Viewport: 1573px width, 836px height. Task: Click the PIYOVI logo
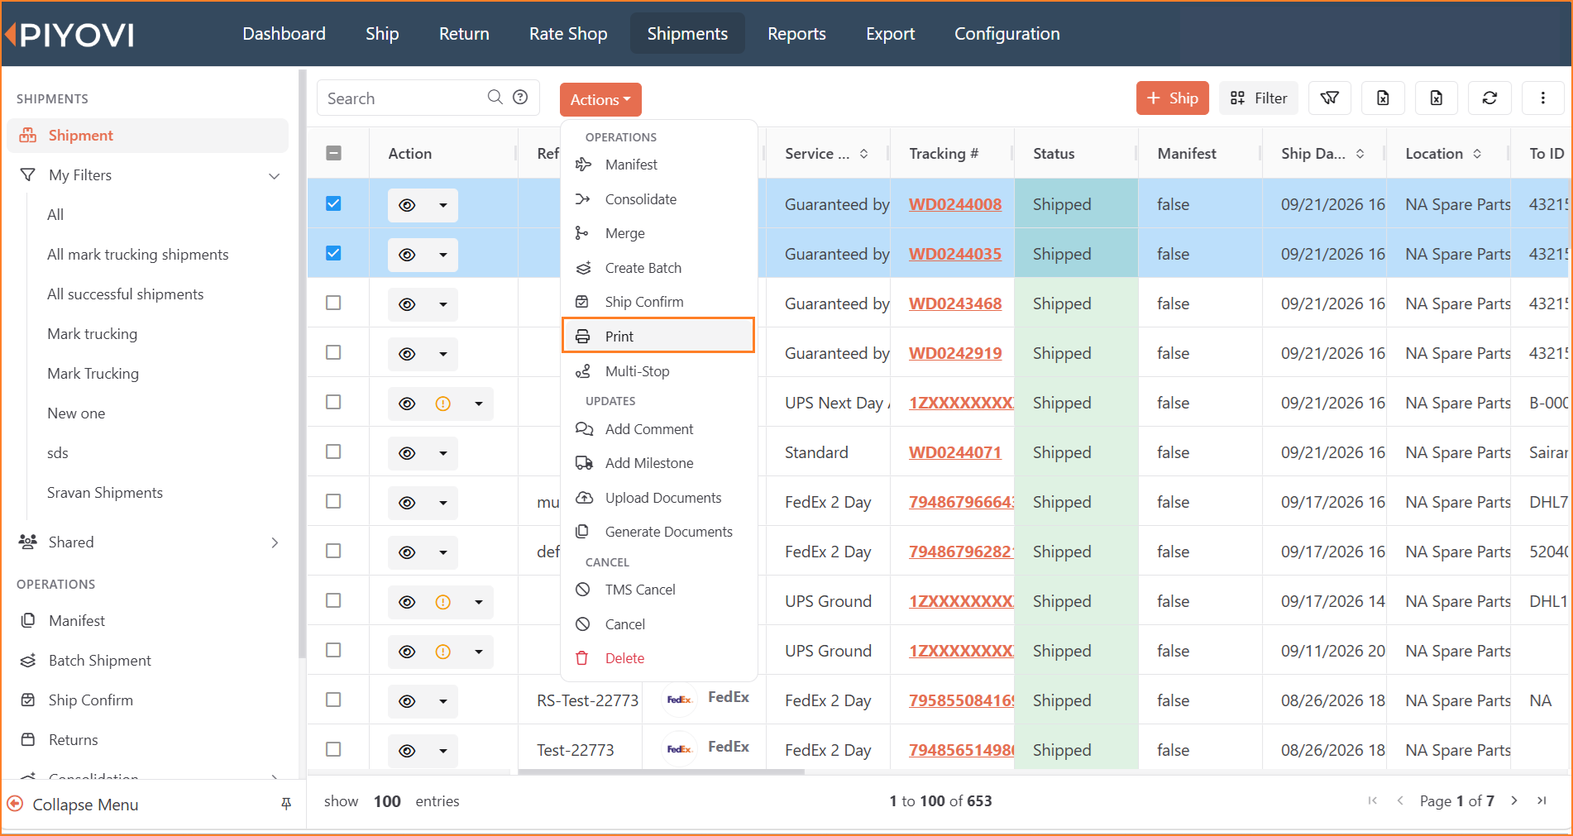pyautogui.click(x=69, y=34)
